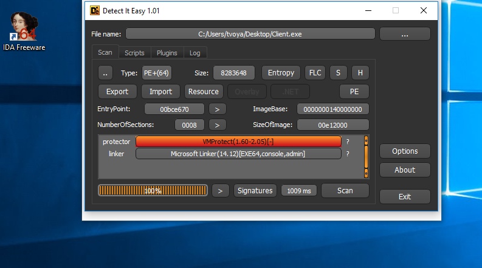
Task: Open the About dialog
Action: pyautogui.click(x=405, y=170)
